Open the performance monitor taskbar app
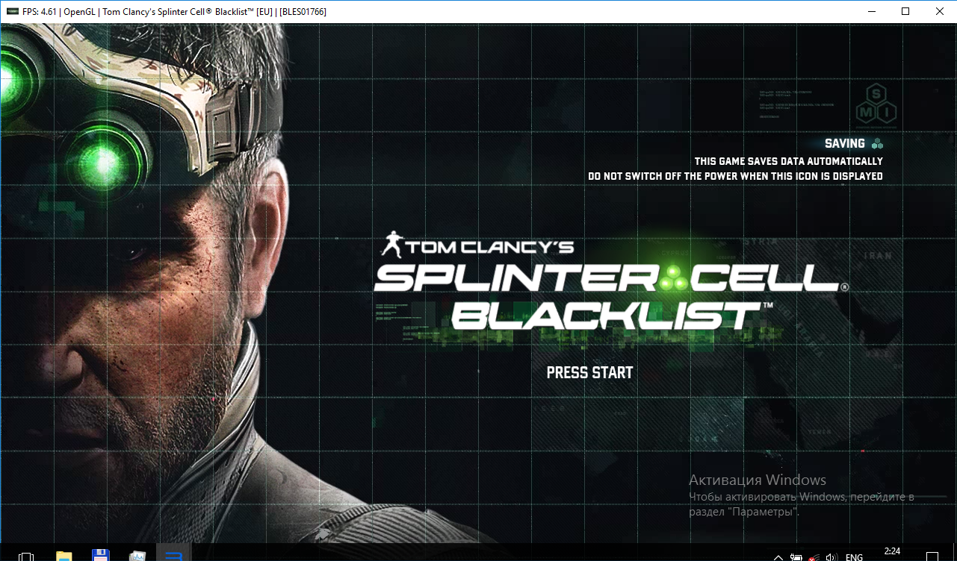 click(x=137, y=556)
